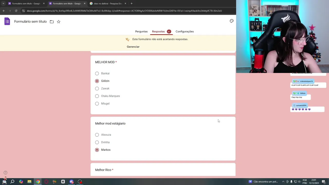329x185 pixels.
Task: Click the browser address bar URL
Action: [x=124, y=11]
